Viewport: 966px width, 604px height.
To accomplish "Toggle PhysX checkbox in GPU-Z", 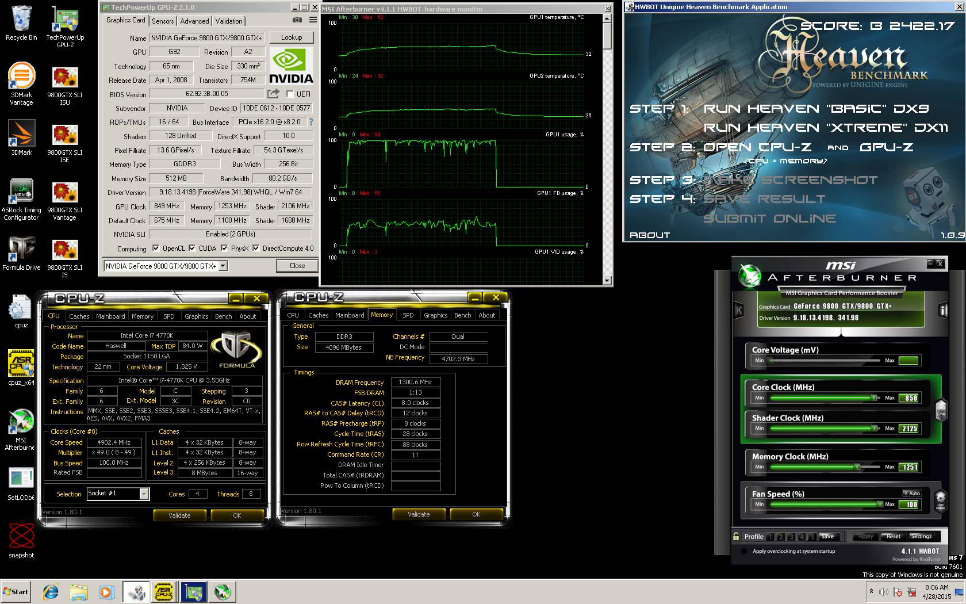I will (224, 249).
